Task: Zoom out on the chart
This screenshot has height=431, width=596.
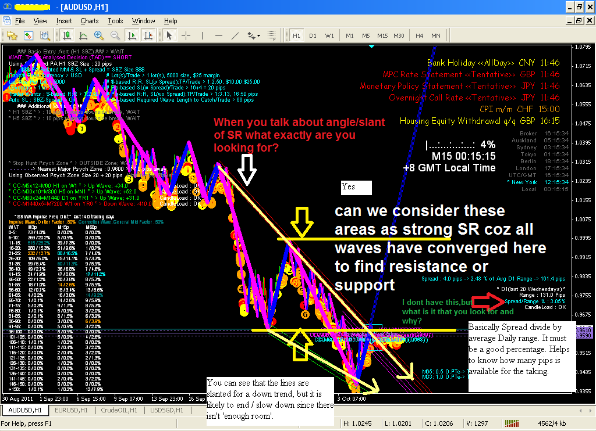Action: pos(114,35)
